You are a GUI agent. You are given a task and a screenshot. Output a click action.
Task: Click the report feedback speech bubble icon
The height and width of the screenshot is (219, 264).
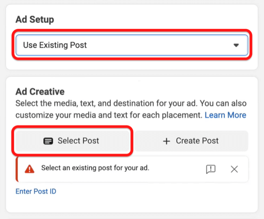(211, 169)
